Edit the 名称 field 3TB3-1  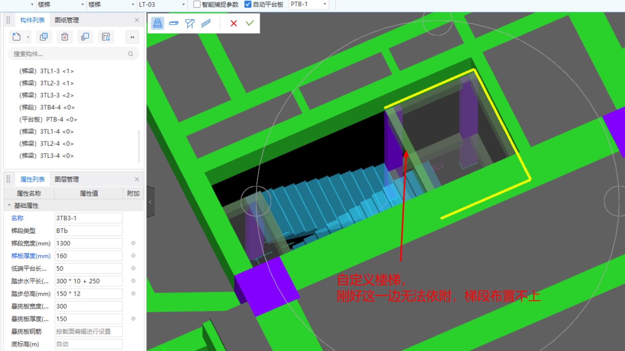pos(88,218)
